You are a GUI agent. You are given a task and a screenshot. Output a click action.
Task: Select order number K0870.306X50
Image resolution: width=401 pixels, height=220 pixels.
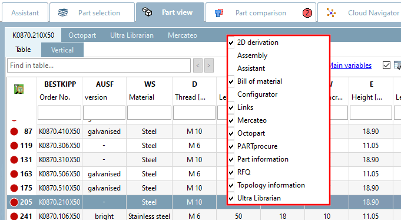[x=59, y=146]
